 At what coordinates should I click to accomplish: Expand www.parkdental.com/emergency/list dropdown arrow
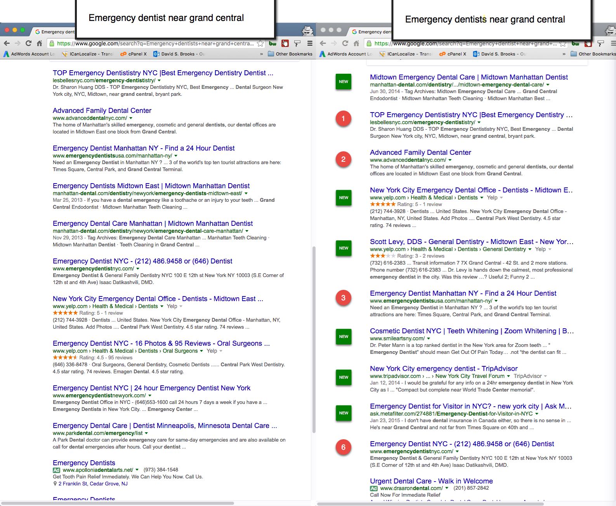146,433
